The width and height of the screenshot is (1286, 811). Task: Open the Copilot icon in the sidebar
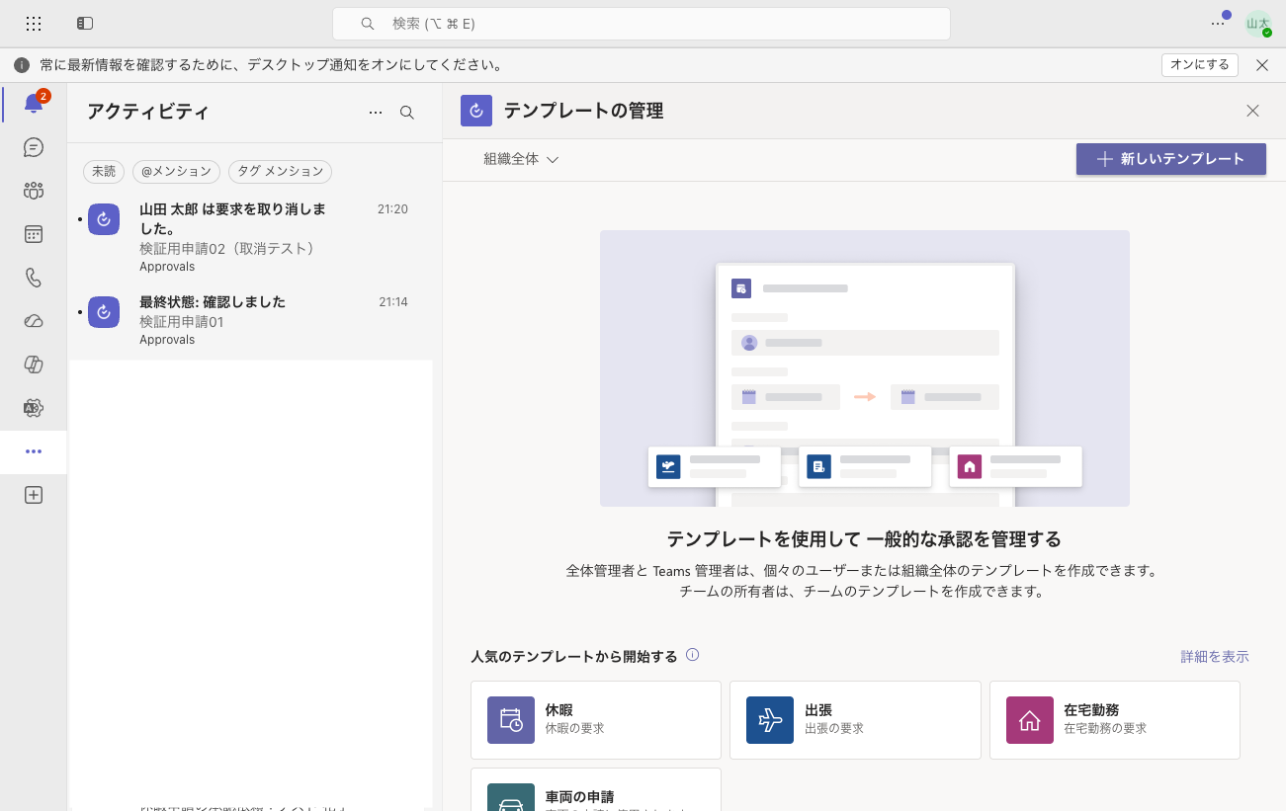coord(34,365)
